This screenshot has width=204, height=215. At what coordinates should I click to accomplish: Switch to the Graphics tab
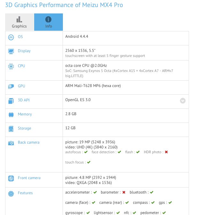pyautogui.click(x=19, y=22)
